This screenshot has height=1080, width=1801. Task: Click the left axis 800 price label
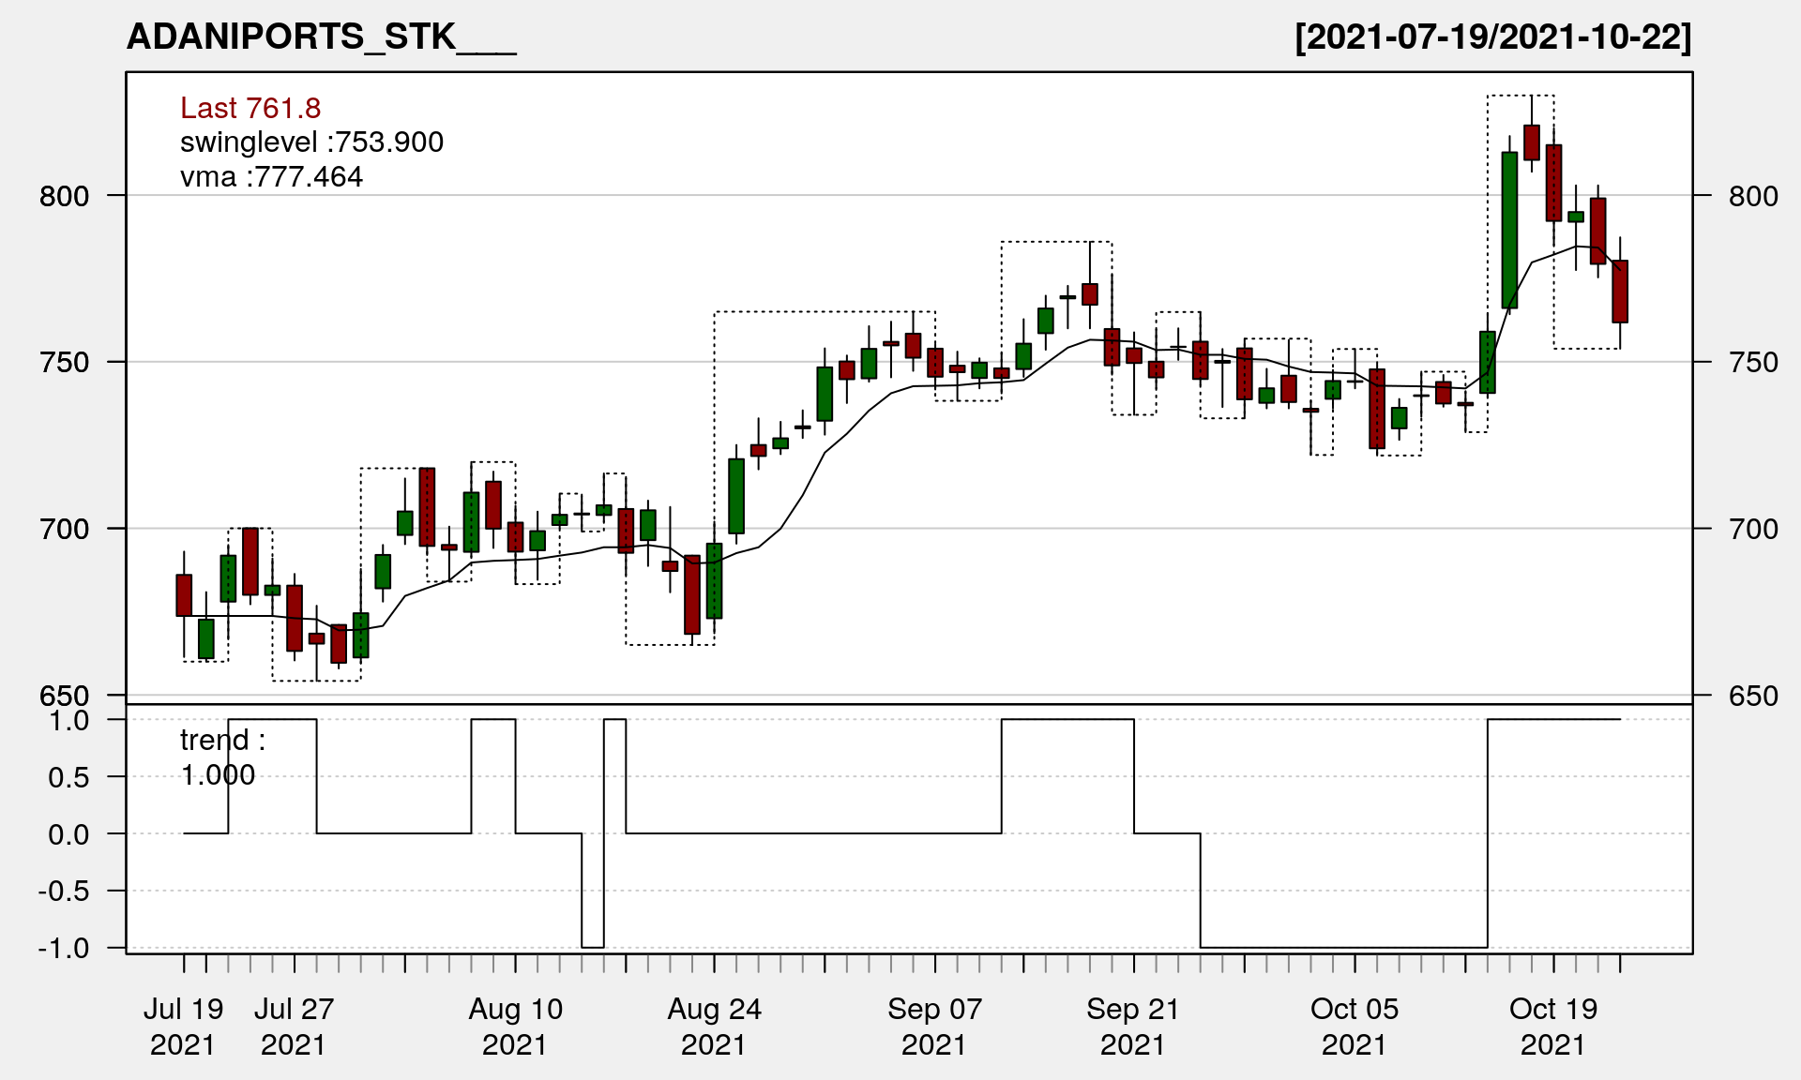(64, 196)
